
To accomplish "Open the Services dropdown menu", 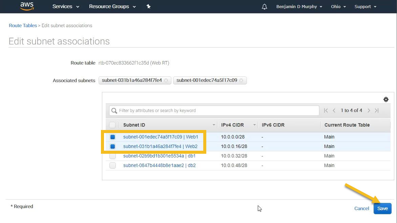I will click(x=66, y=6).
